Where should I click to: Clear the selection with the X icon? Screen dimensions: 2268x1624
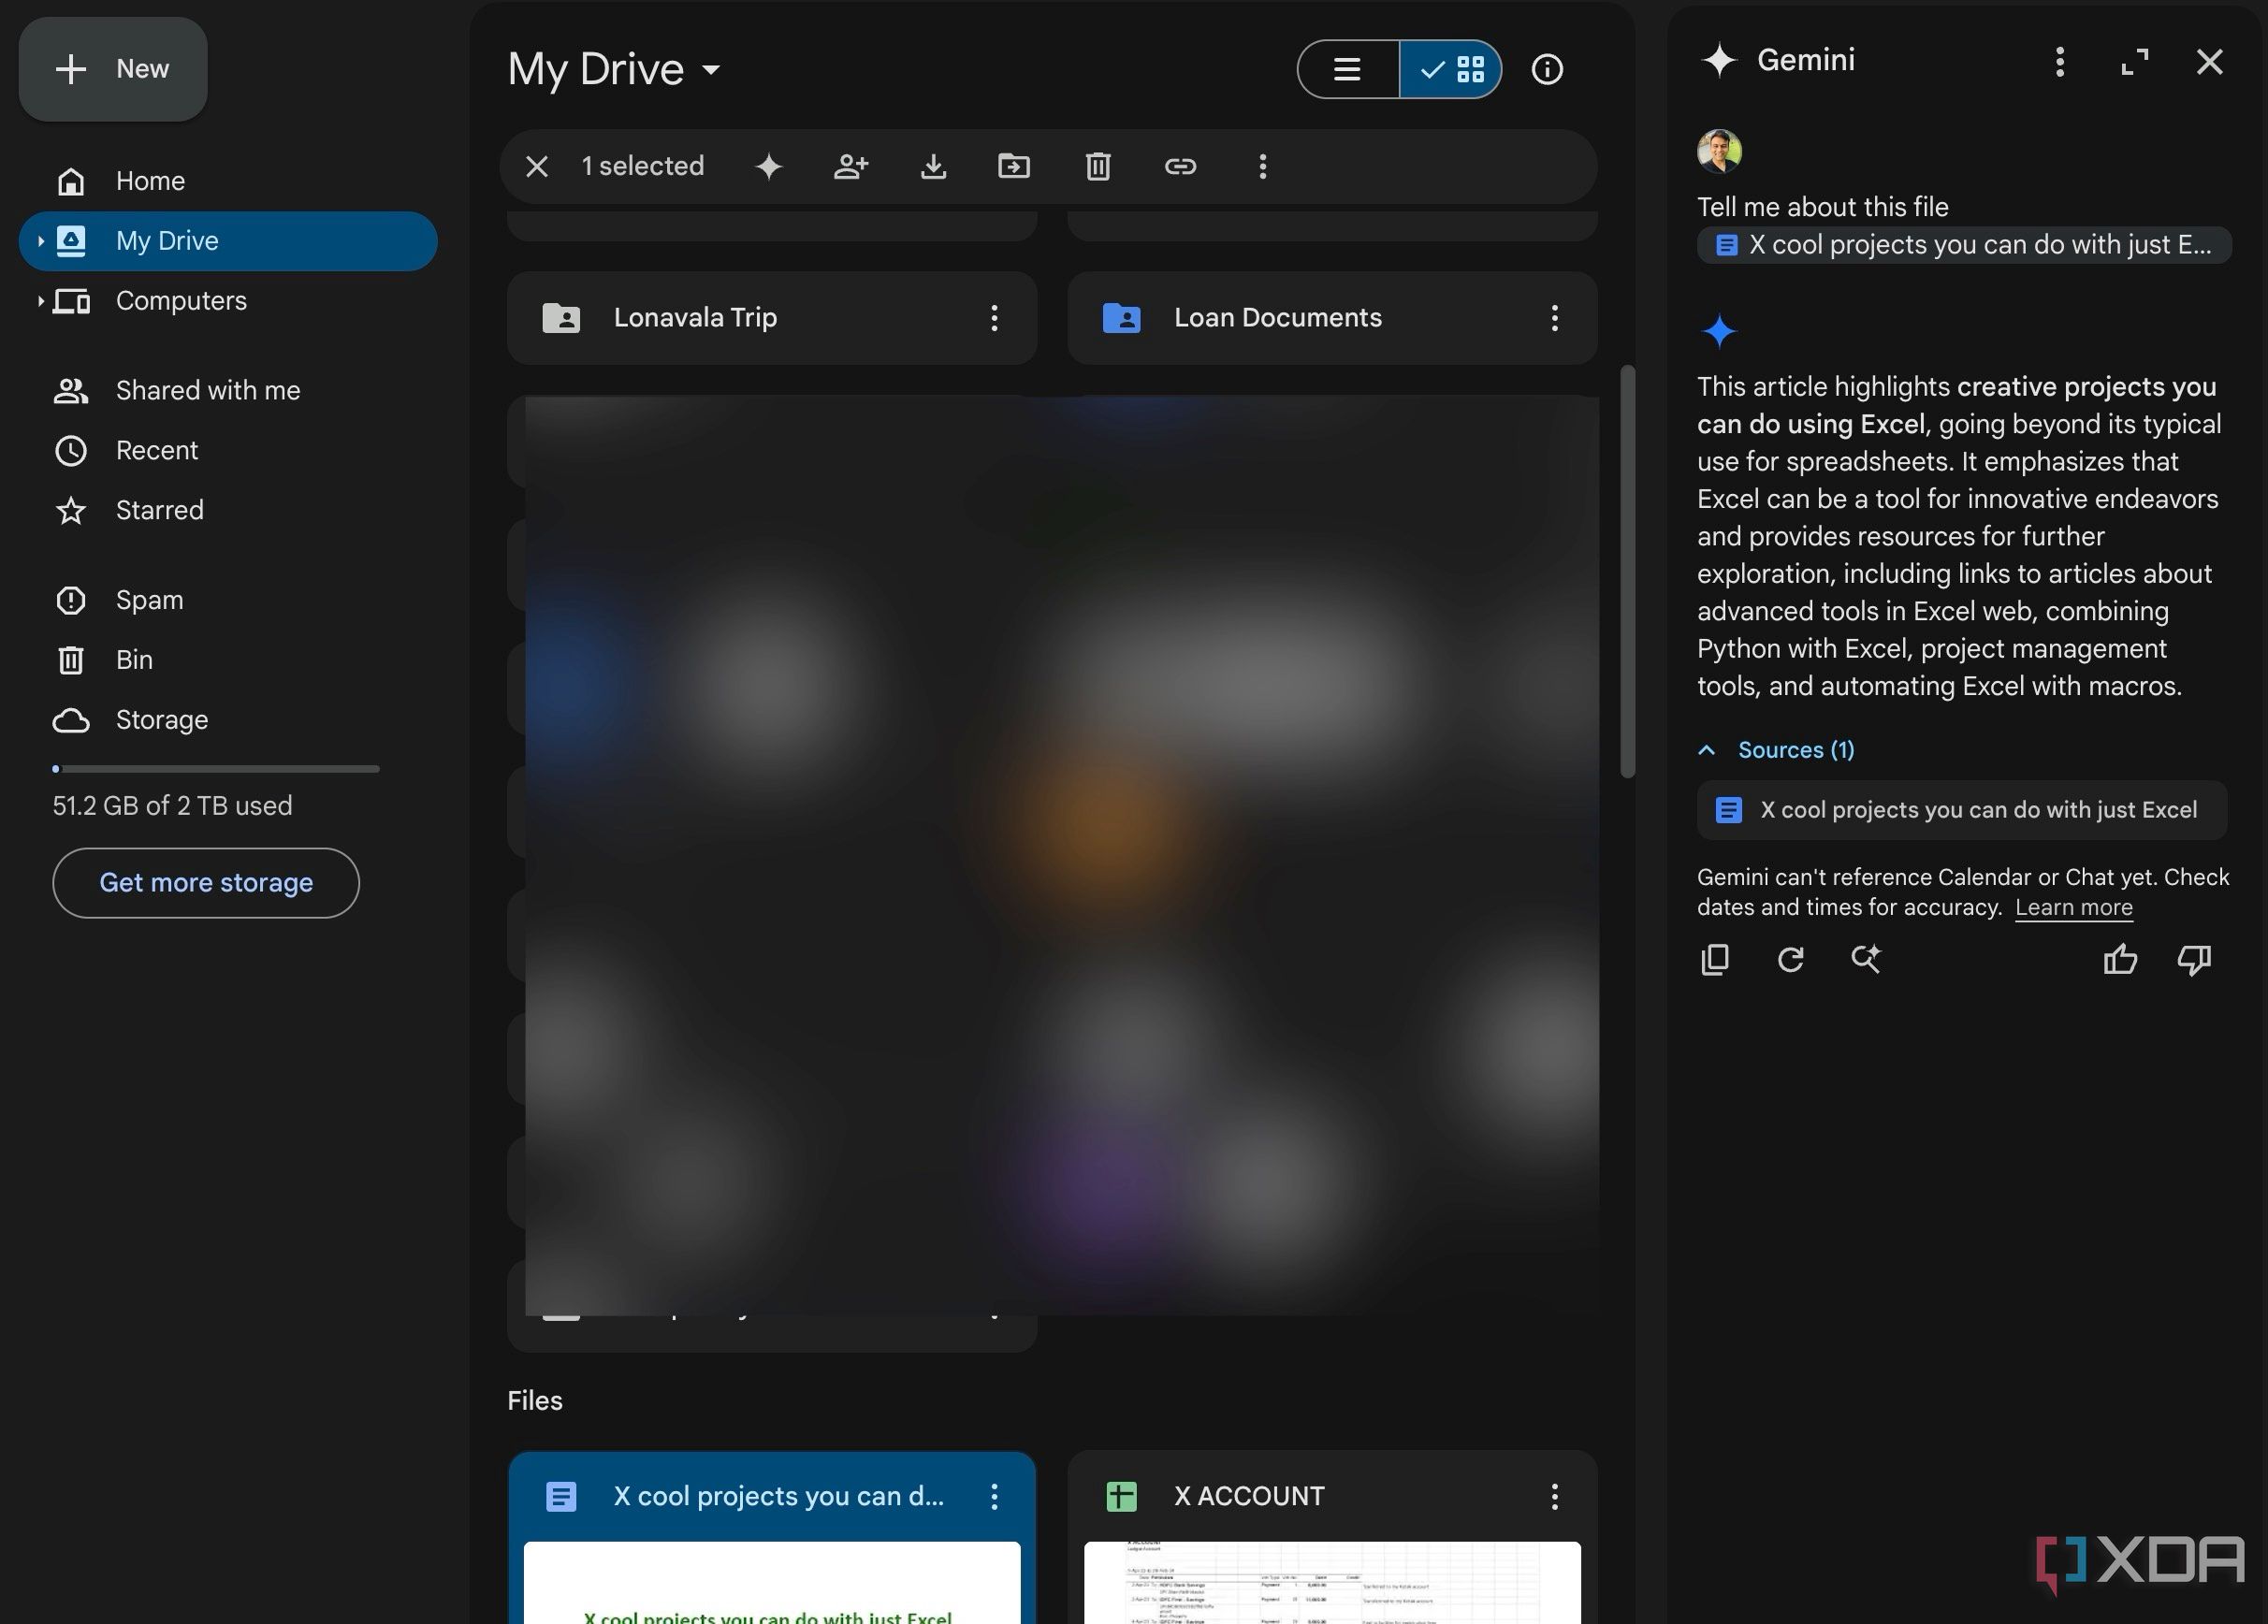point(537,166)
